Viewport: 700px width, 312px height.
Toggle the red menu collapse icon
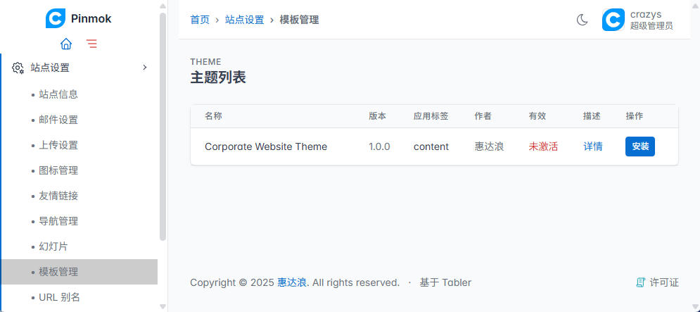91,44
